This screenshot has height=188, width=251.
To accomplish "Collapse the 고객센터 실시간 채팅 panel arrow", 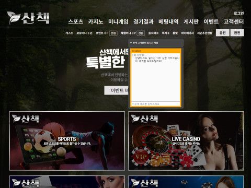I will (131, 43).
